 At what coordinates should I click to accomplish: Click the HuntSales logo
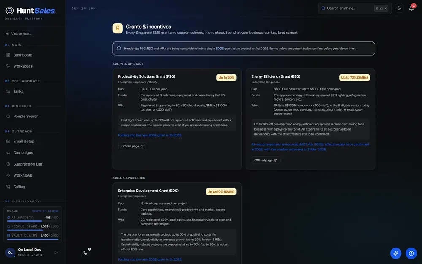[30, 11]
